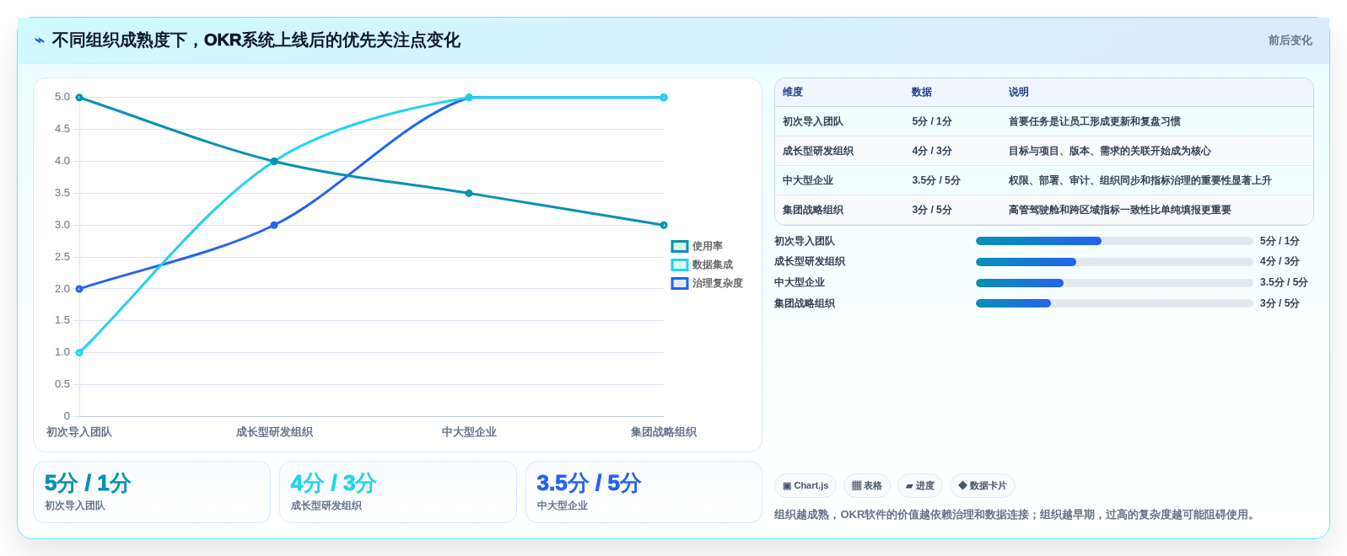Select the 数据集成 data point at 1.0
Image resolution: width=1347 pixels, height=556 pixels.
(x=79, y=352)
